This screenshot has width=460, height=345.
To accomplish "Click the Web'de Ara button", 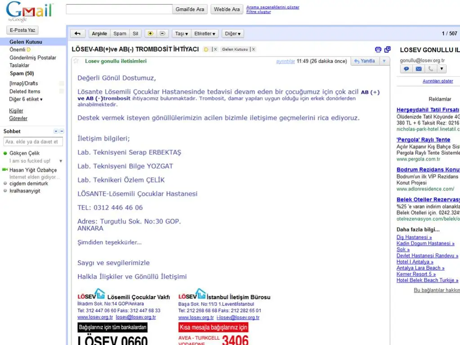I will [x=227, y=9].
